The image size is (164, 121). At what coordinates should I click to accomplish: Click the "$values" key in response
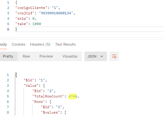(x=50, y=112)
